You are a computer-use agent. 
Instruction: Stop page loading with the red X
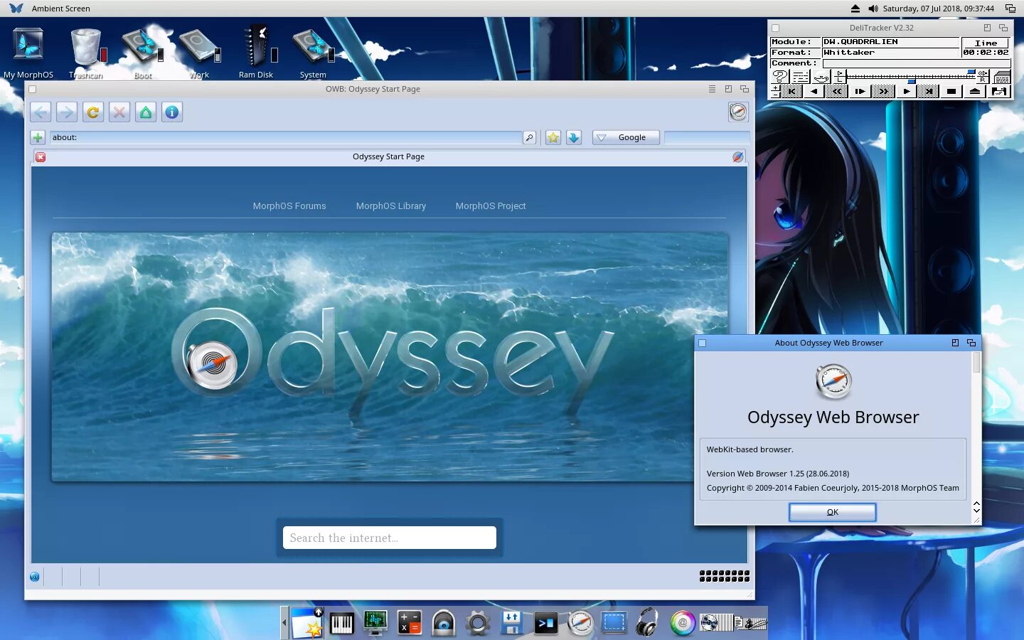click(x=119, y=112)
